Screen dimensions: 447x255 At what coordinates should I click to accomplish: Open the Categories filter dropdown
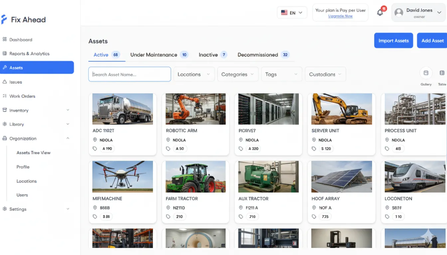pyautogui.click(x=237, y=74)
